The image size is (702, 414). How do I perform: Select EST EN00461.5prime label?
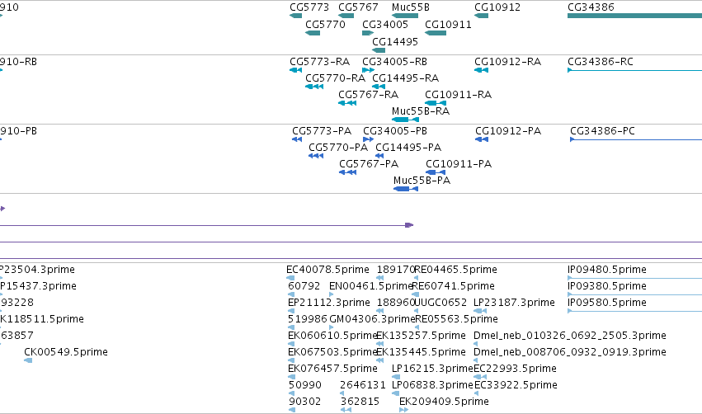point(370,286)
